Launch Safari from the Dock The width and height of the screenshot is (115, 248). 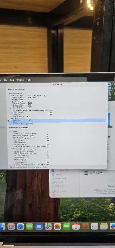(20, 227)
